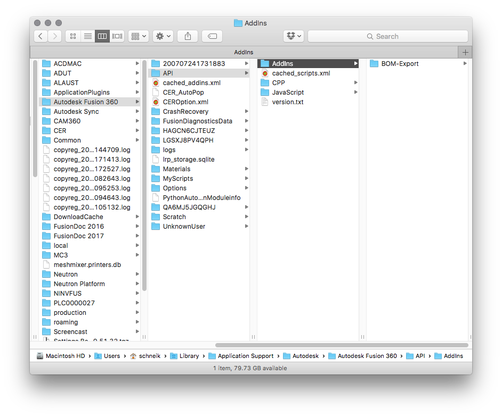This screenshot has width=502, height=417.
Task: Select the ACDMAC folder
Action: pos(90,64)
